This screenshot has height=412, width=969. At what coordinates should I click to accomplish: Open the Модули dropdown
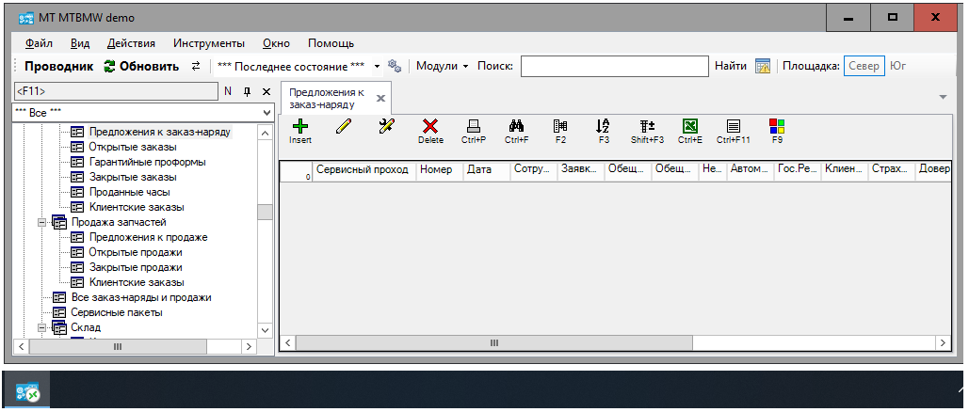(x=442, y=66)
